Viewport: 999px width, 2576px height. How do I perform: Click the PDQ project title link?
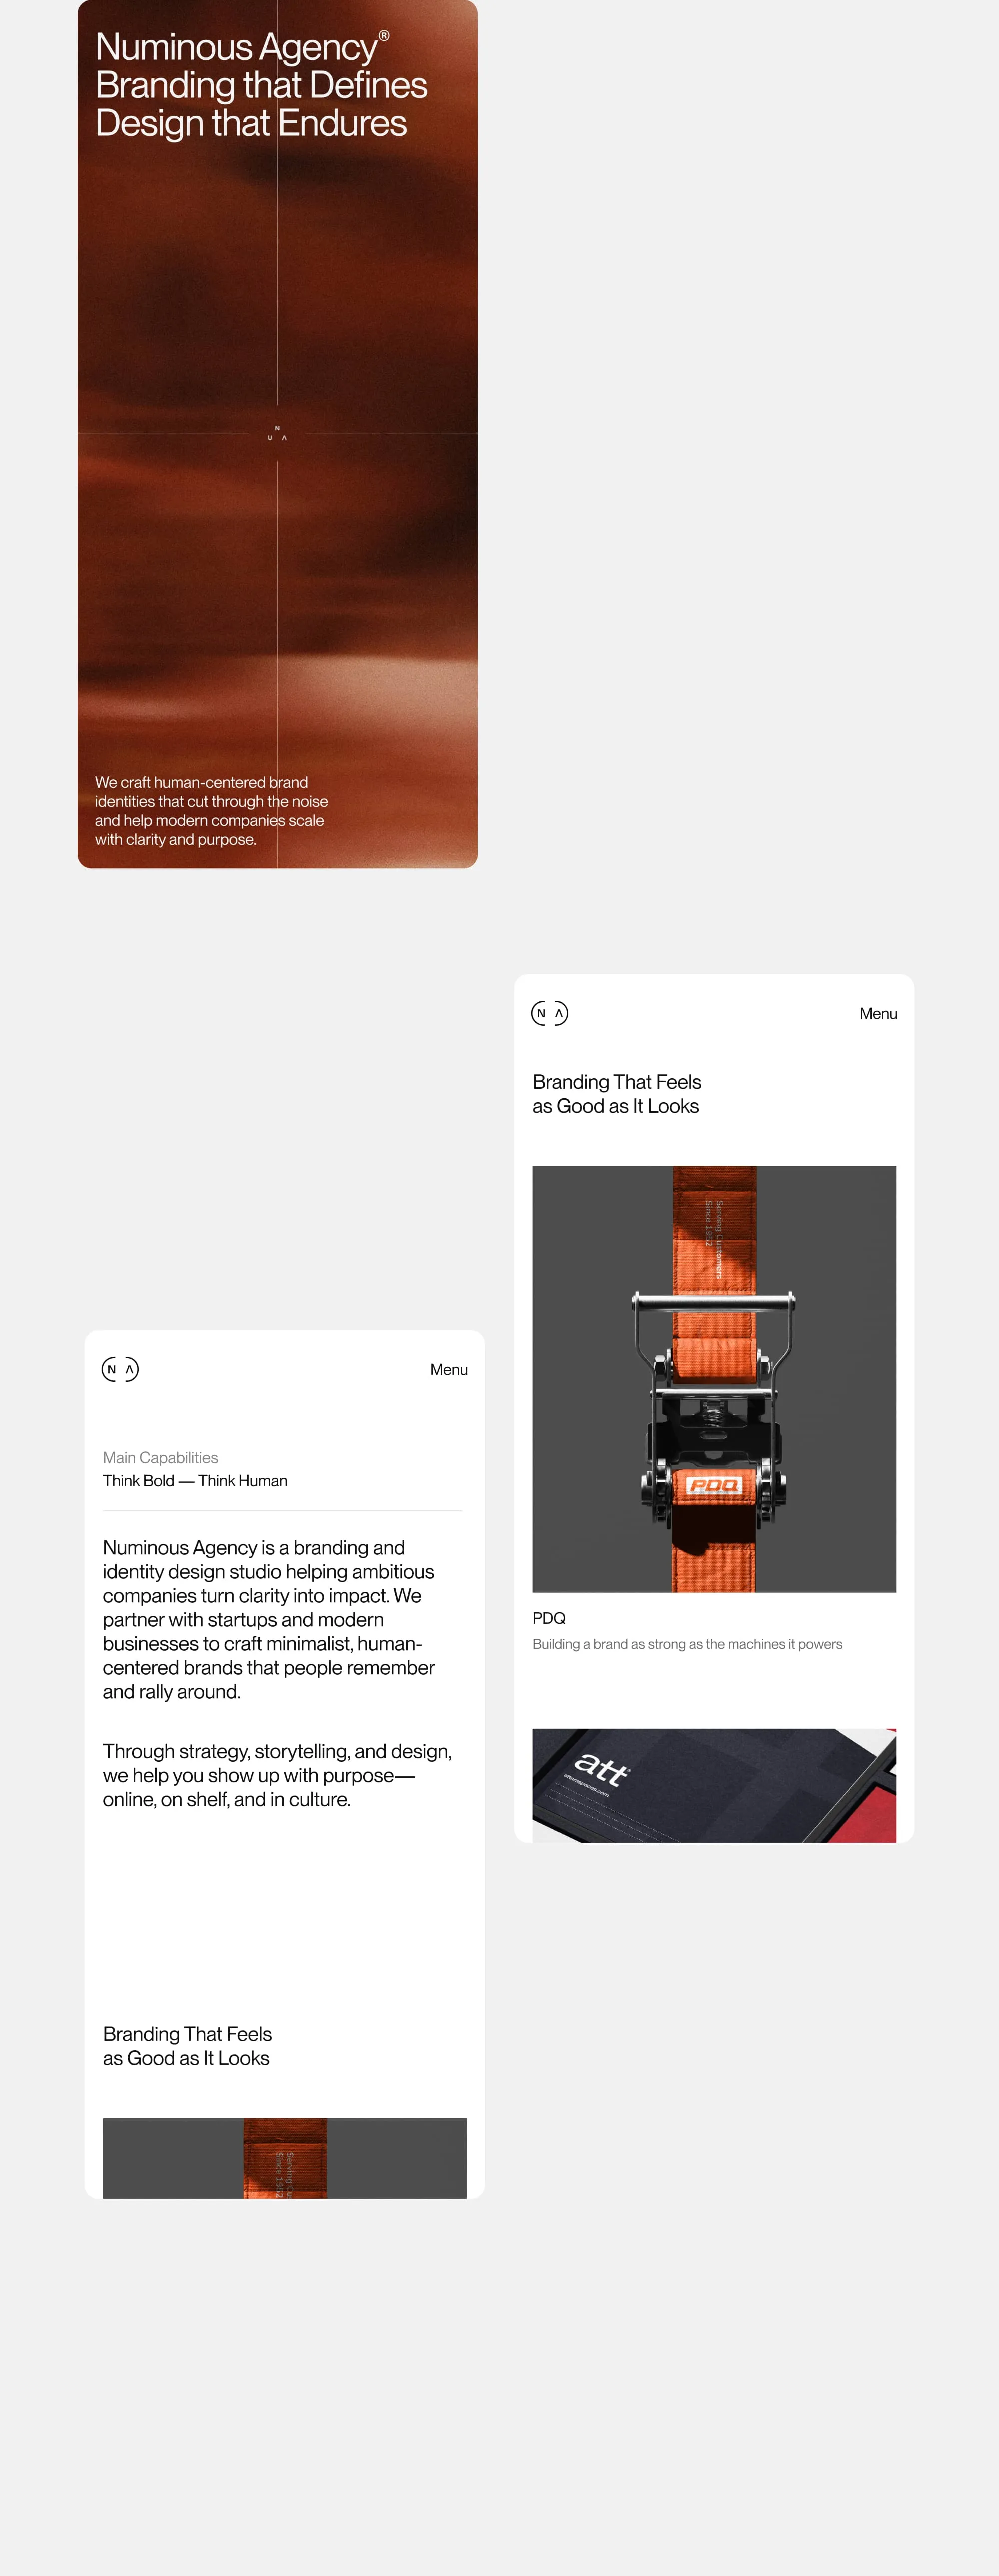click(x=549, y=1617)
